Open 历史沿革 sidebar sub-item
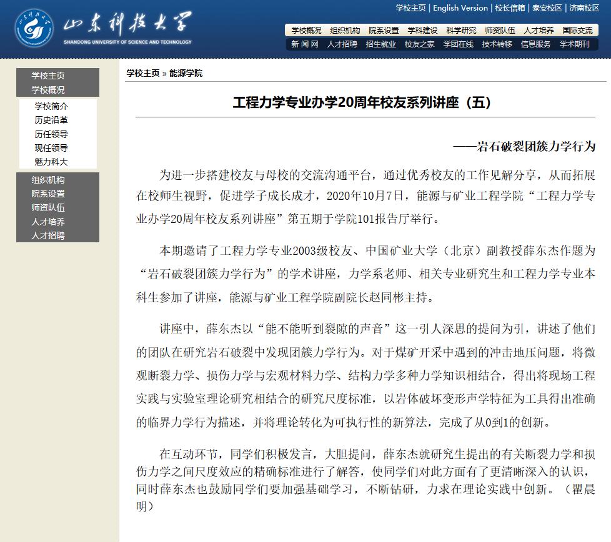611x542 pixels. point(51,120)
